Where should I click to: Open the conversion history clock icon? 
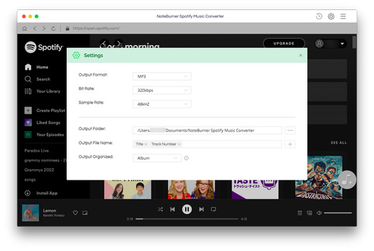[319, 16]
